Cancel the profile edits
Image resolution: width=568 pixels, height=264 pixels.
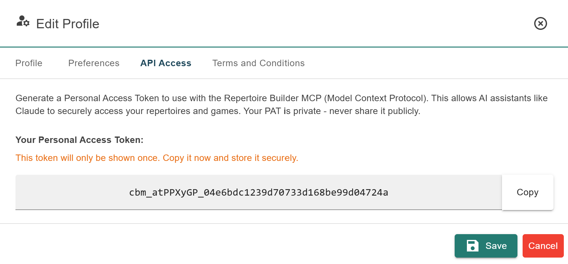pyautogui.click(x=543, y=246)
